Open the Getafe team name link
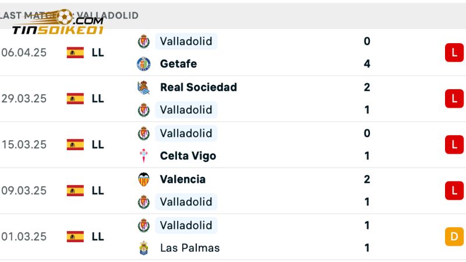The image size is (466, 262). (x=178, y=64)
